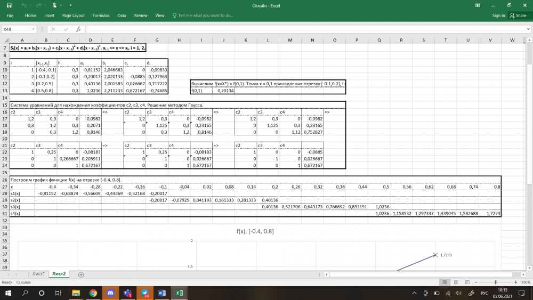Screen dimensions: 533x300
Task: Click horizontal scrollbar right arrow
Action: point(523,274)
